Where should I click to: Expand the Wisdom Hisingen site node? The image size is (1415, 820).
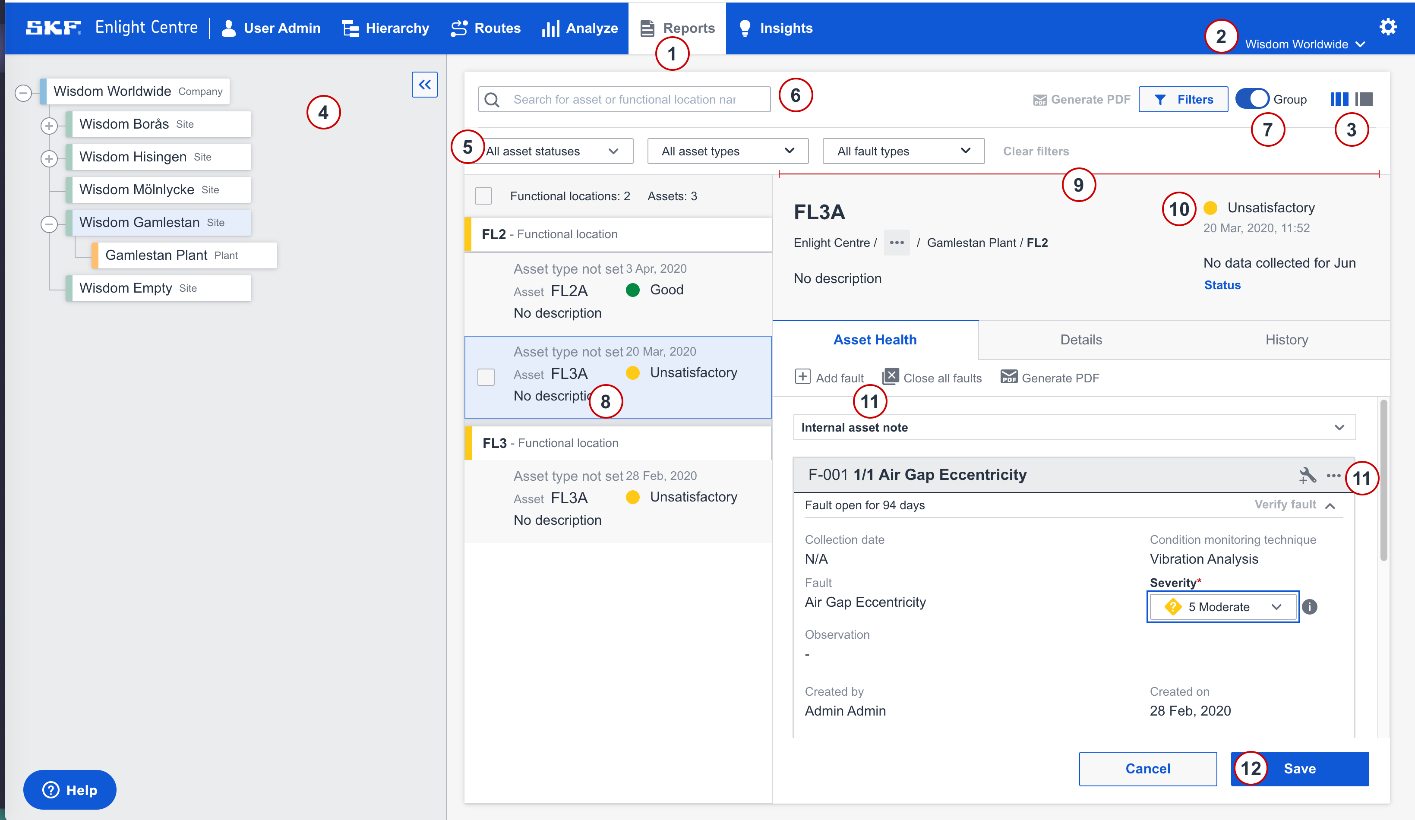pyautogui.click(x=49, y=159)
